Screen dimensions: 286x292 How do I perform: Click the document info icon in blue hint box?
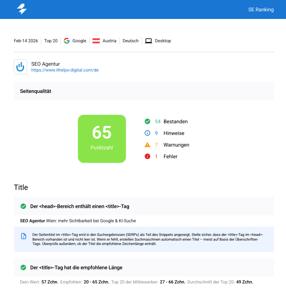click(24, 236)
